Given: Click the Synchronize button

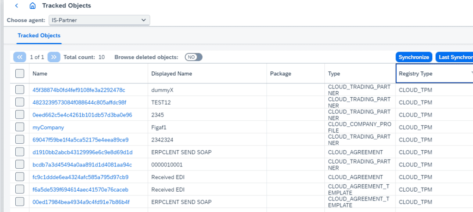Looking at the screenshot, I should pyautogui.click(x=414, y=57).
